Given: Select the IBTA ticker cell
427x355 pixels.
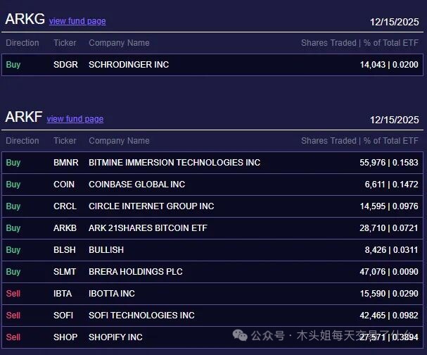Looking at the screenshot, I should tap(63, 294).
